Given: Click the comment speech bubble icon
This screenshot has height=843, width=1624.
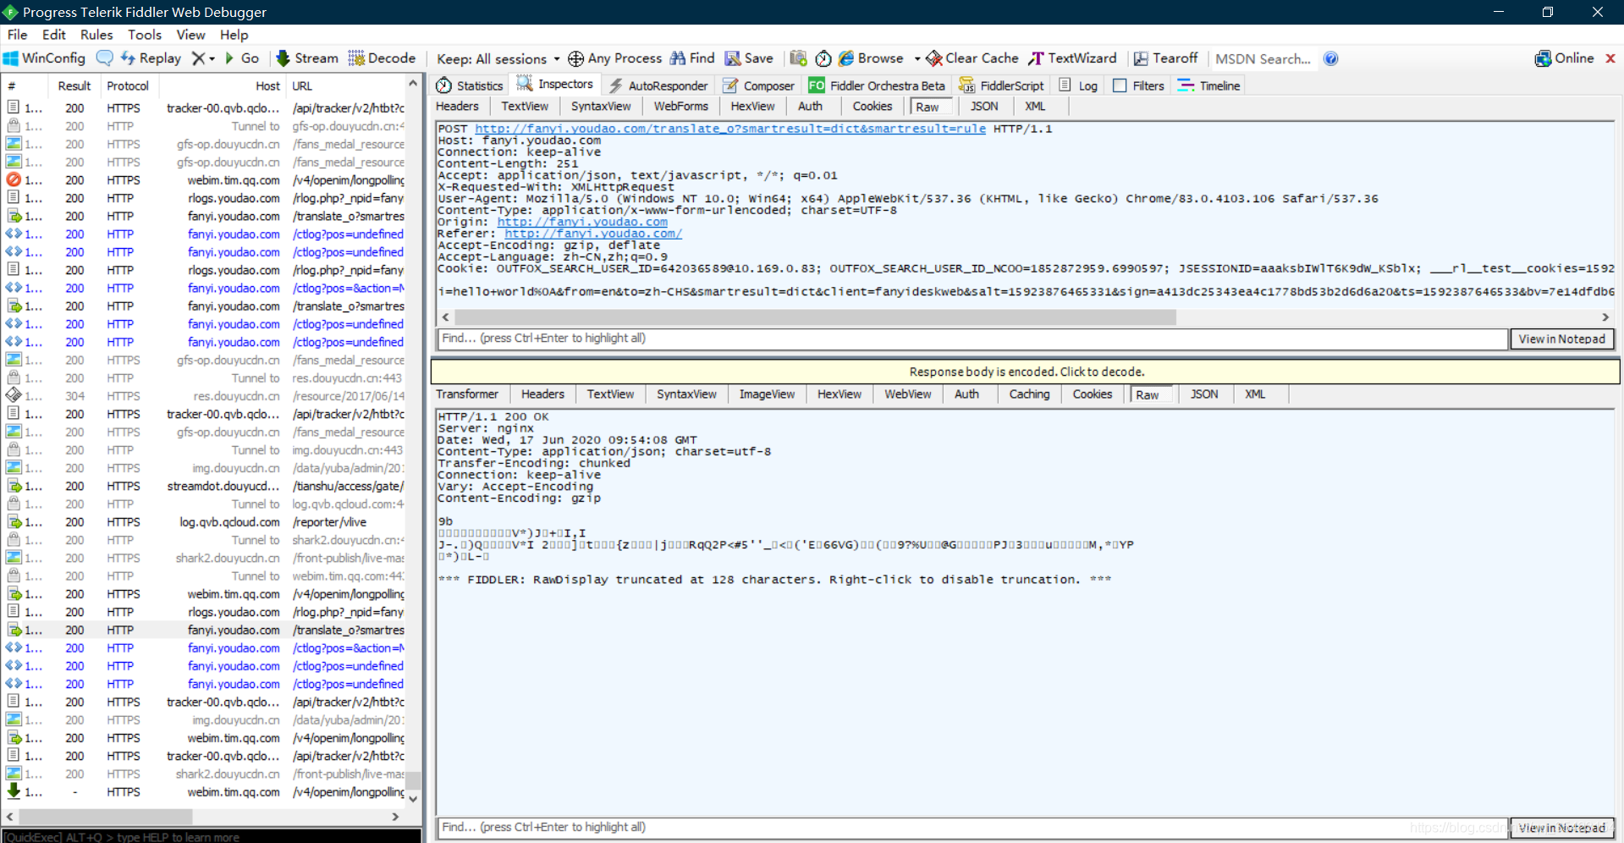Looking at the screenshot, I should [105, 58].
